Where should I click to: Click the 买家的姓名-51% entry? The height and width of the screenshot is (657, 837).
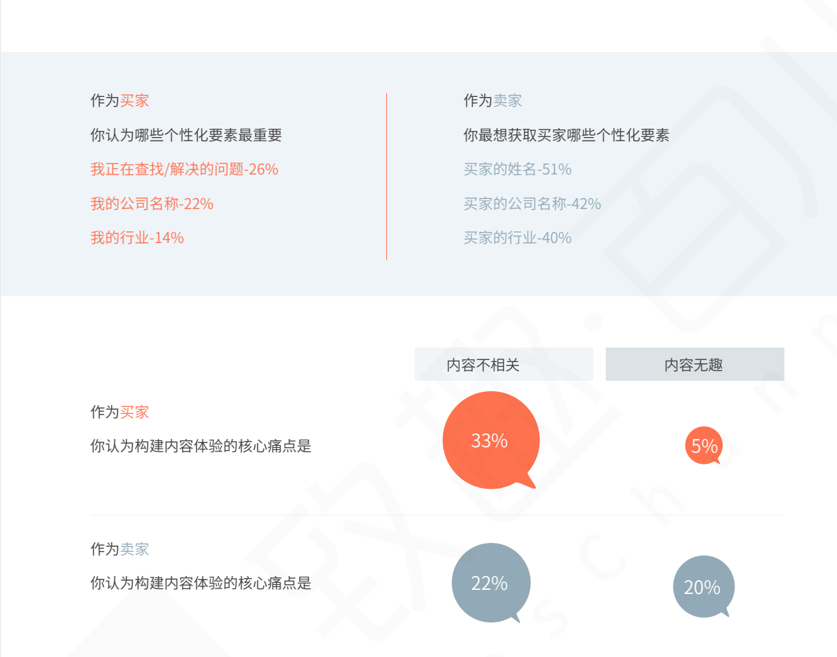tap(517, 169)
